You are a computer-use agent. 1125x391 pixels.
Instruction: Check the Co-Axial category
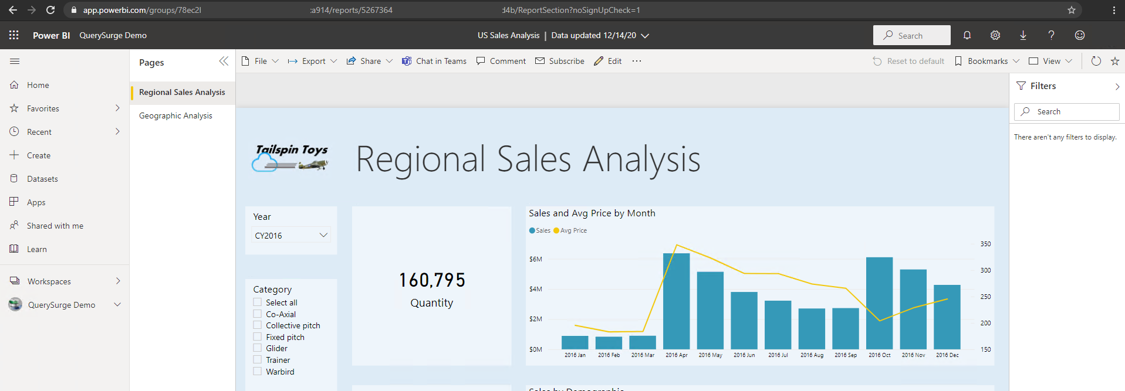[x=257, y=314]
